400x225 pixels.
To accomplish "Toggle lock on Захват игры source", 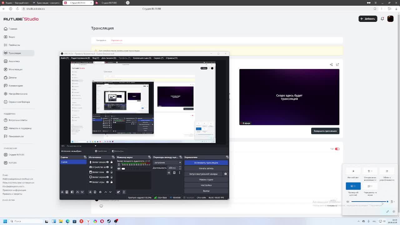I will [x=112, y=182].
